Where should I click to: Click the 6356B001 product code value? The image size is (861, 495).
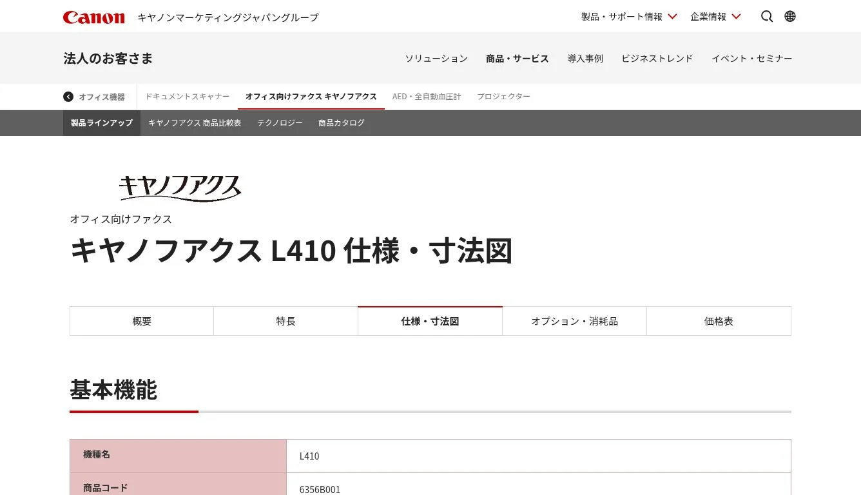pos(320,490)
